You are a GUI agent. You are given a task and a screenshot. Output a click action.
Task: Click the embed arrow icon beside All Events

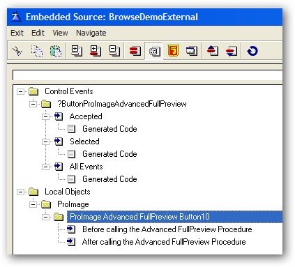pos(59,167)
